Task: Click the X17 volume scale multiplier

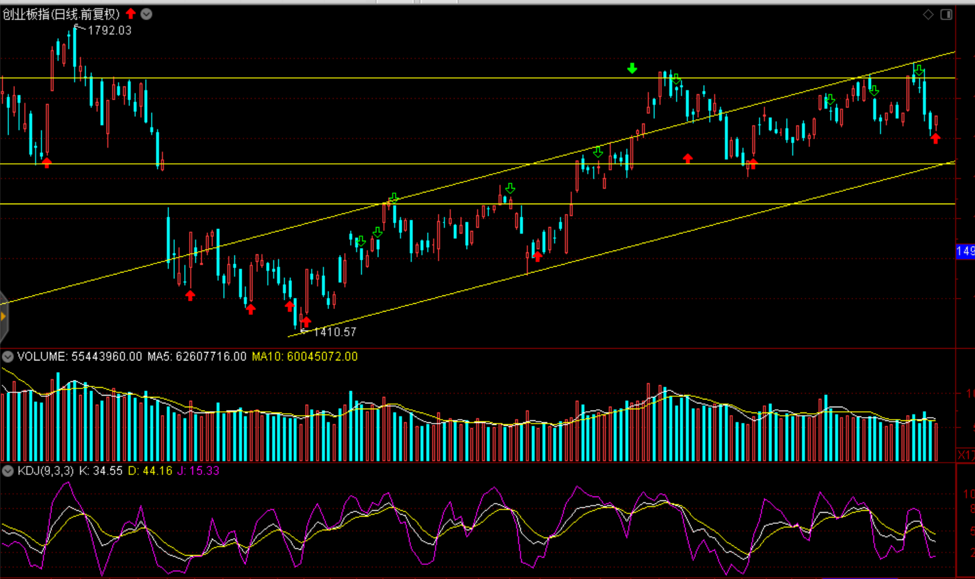Action: (965, 455)
